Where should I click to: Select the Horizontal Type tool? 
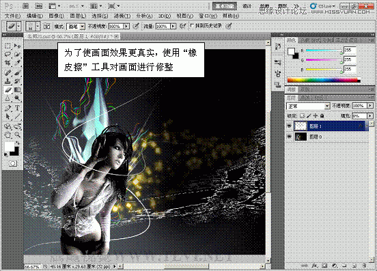tap(17, 108)
